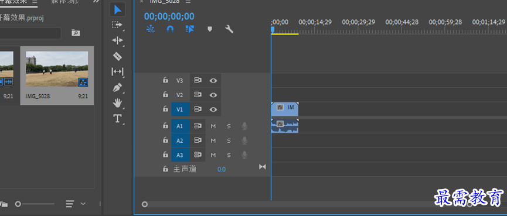Select the IMG_5028 thumbnail in project bin
This screenshot has width=507, height=216.
[57, 68]
